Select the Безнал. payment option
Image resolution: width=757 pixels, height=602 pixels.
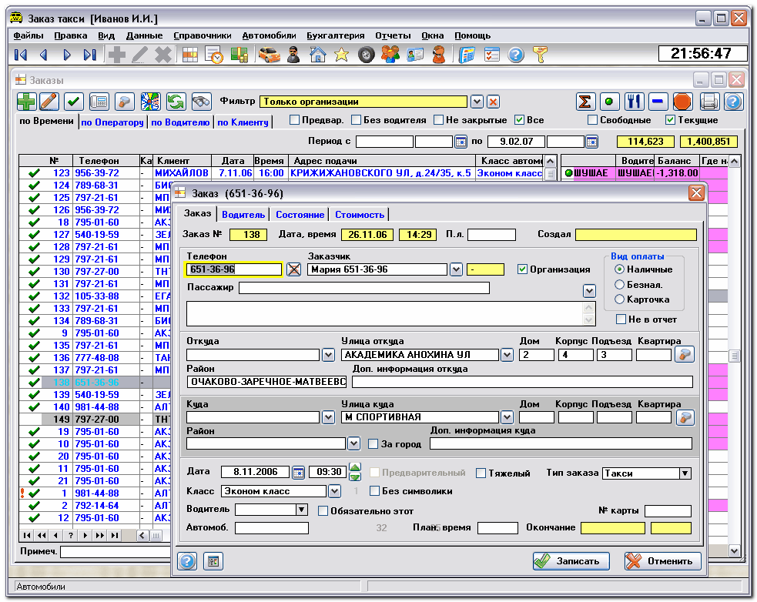[x=620, y=284]
